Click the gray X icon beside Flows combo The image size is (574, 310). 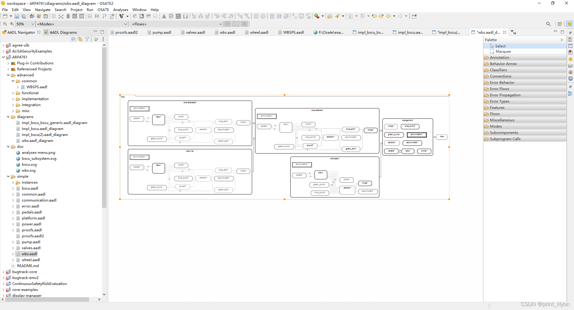(244, 24)
